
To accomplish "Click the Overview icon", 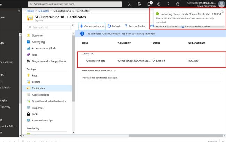I will pos(29,35).
